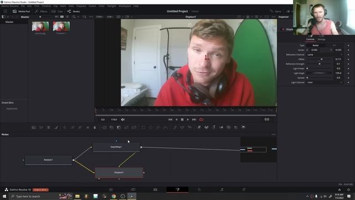Screen dimensions: 355x200
Task: Stop playback
Action: [x=182, y=119]
